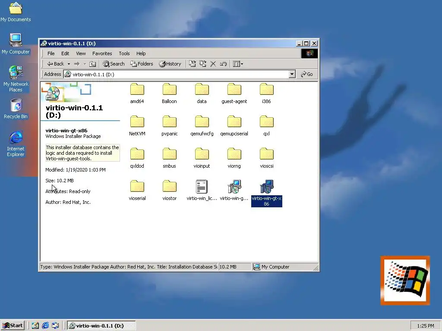Select the vioscsi folder

pos(266,158)
